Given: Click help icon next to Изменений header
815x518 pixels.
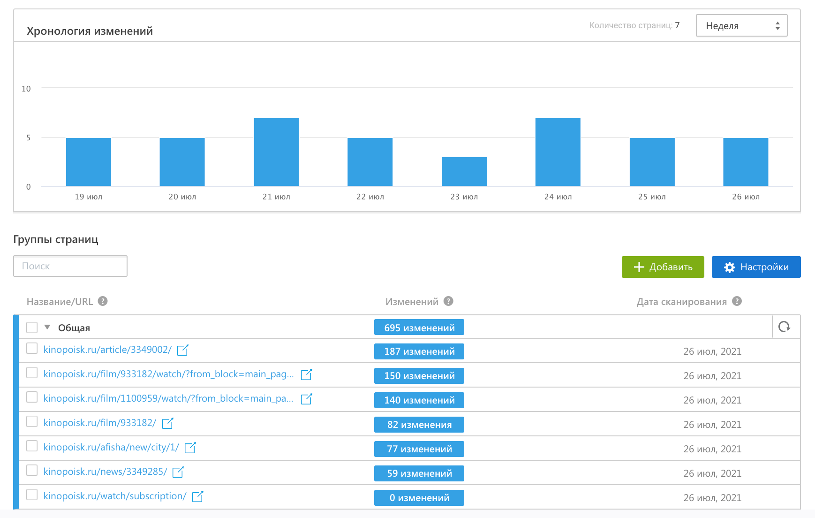Looking at the screenshot, I should tap(448, 301).
